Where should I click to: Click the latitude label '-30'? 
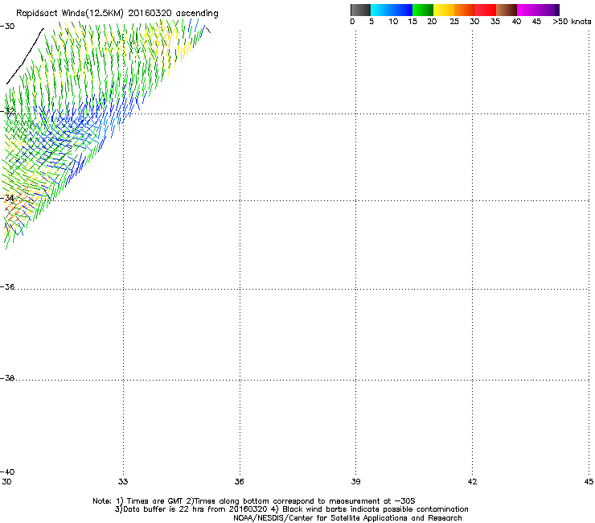7,27
